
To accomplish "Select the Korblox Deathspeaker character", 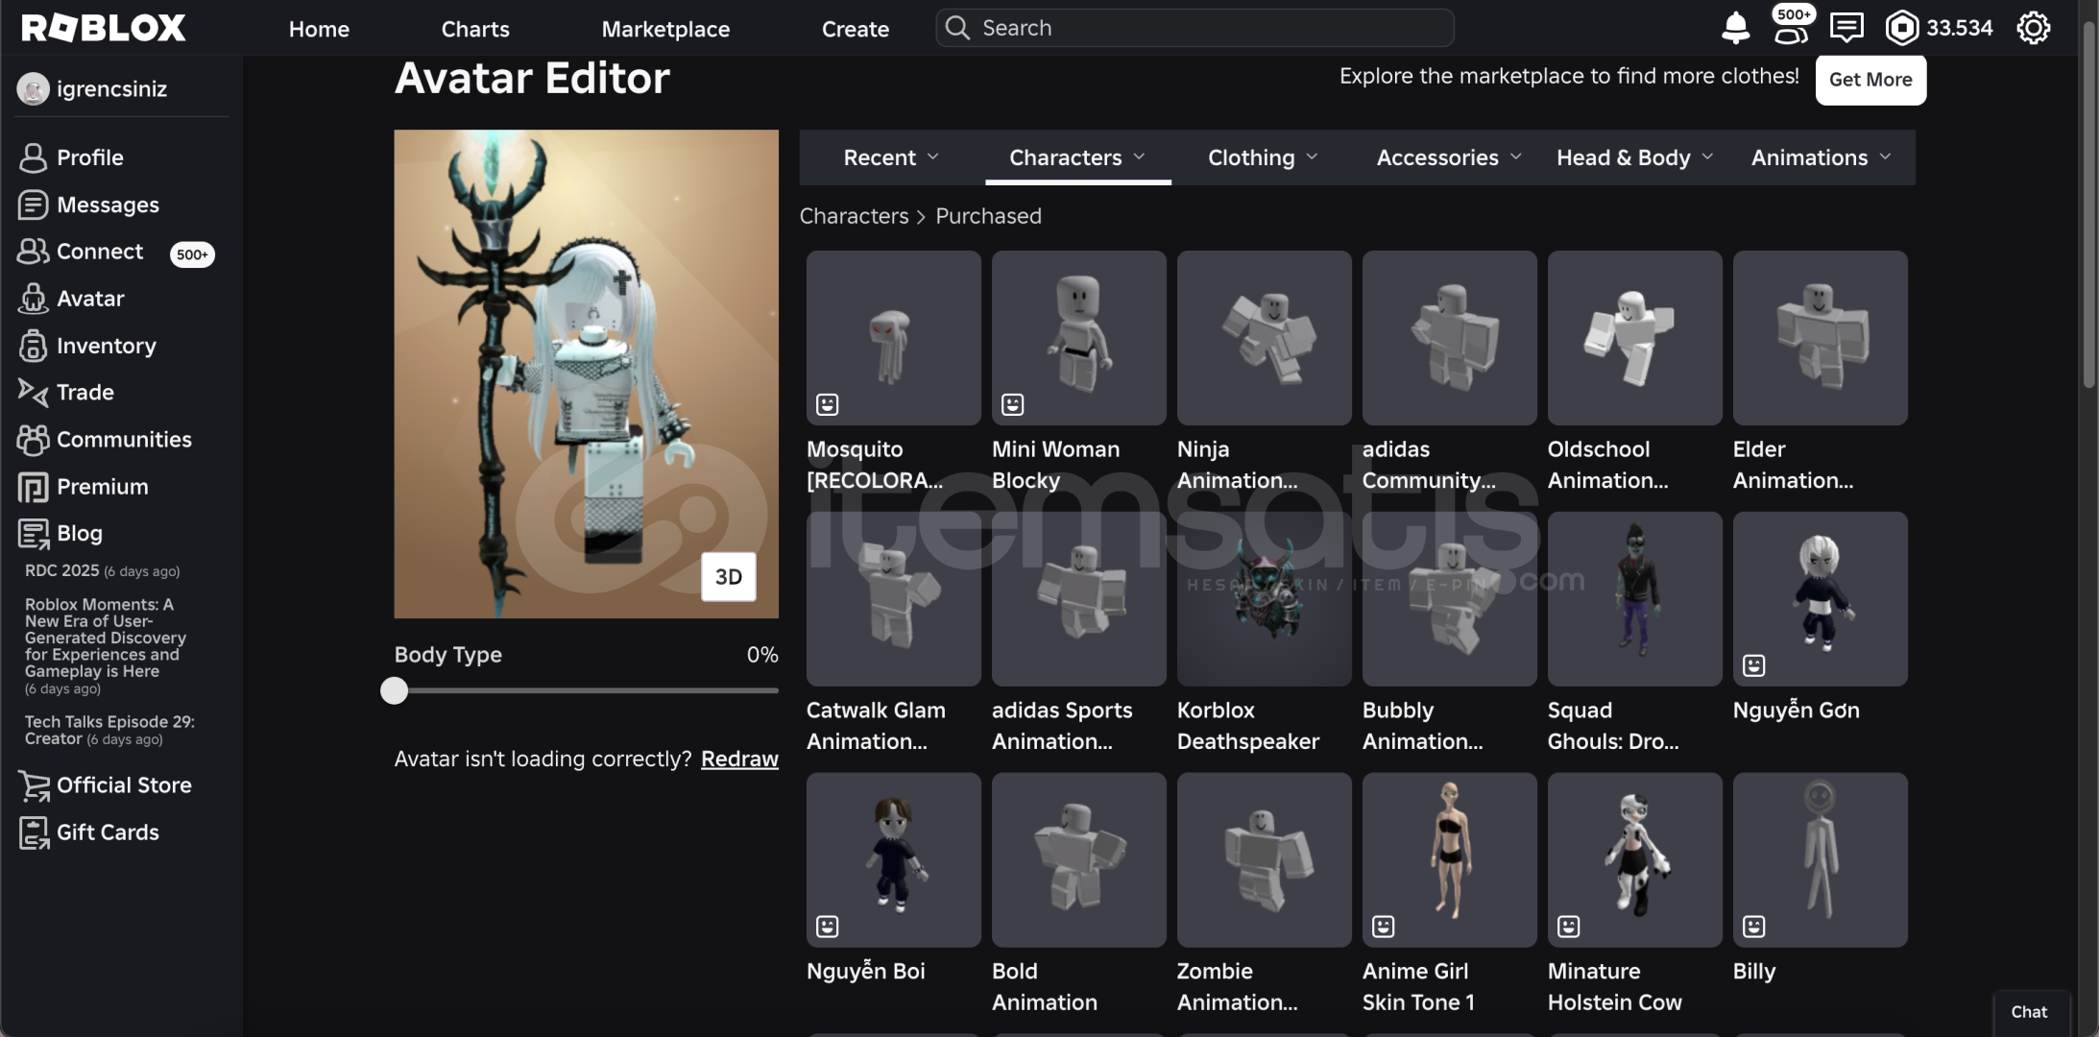I will 1264,599.
